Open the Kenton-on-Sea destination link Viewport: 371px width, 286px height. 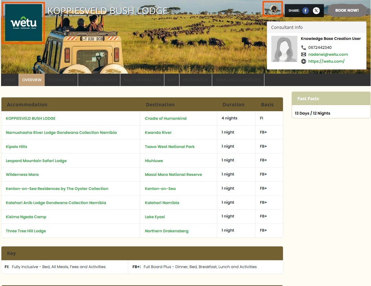160,189
